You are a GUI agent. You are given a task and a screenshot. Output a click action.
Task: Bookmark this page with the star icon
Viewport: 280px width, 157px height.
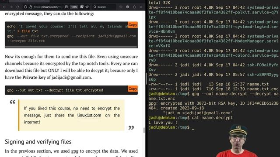(x=87, y=7)
